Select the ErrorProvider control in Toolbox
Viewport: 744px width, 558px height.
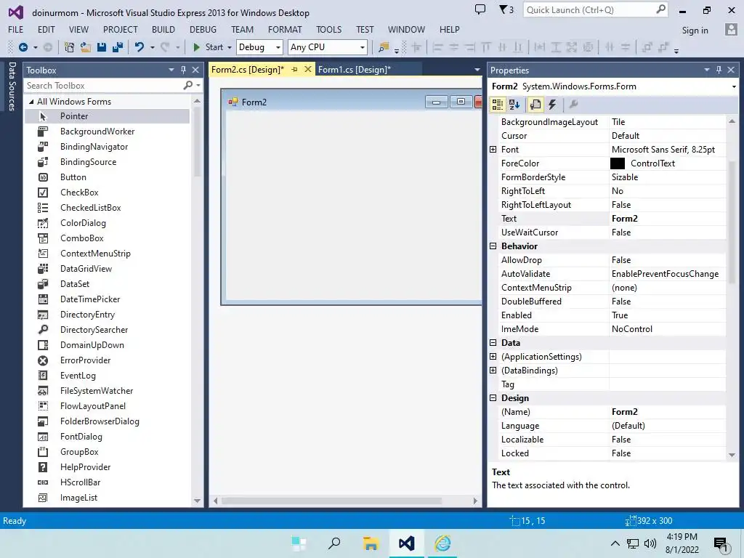108,360
